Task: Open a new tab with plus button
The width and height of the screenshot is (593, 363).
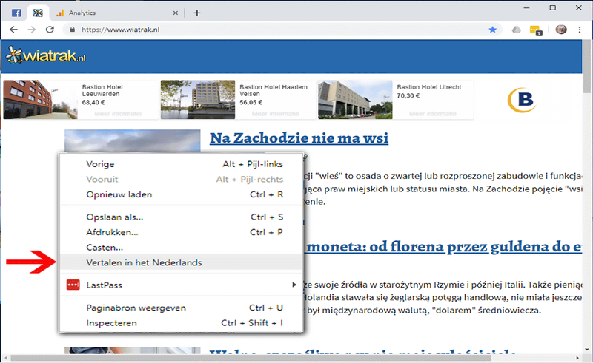Action: [x=197, y=13]
